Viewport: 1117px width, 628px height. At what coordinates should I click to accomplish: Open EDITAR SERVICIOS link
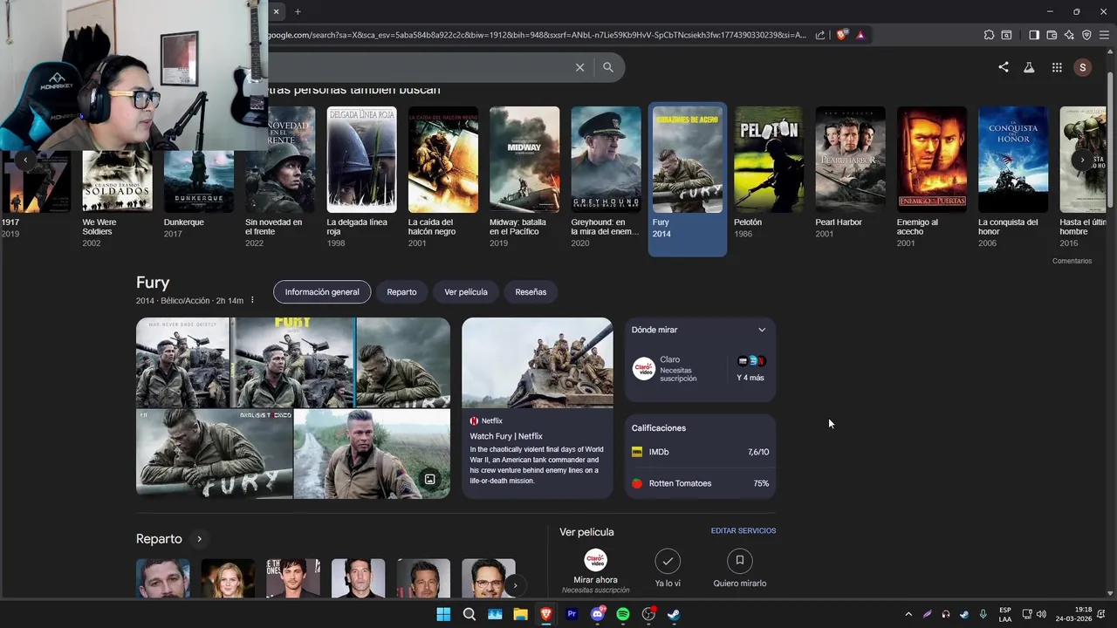coord(744,530)
